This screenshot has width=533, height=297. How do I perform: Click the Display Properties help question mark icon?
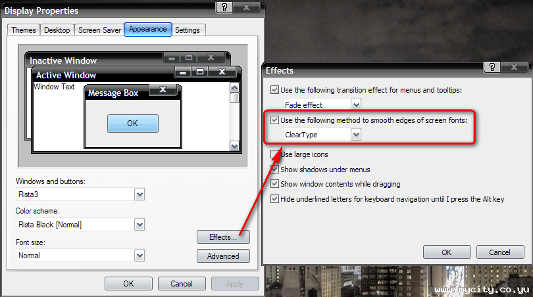click(x=224, y=7)
